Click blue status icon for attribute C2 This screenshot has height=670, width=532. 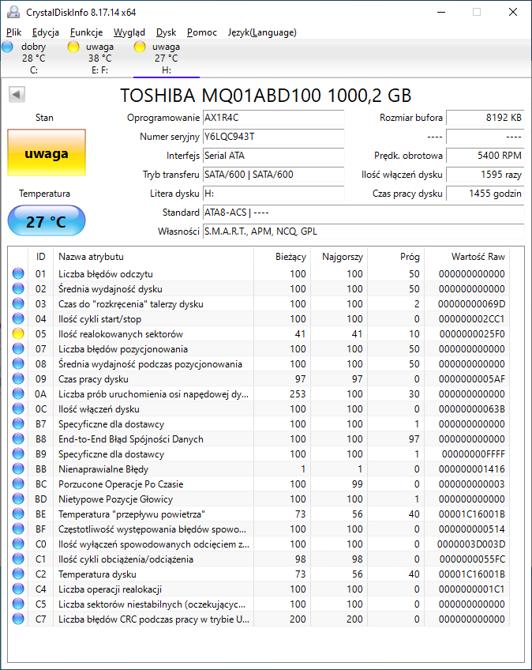(18, 574)
